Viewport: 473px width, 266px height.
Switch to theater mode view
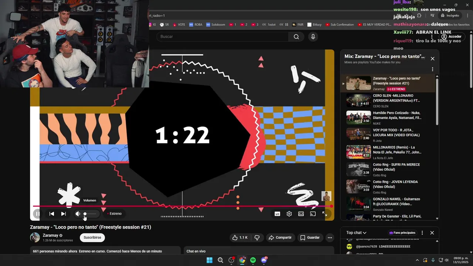point(301,214)
